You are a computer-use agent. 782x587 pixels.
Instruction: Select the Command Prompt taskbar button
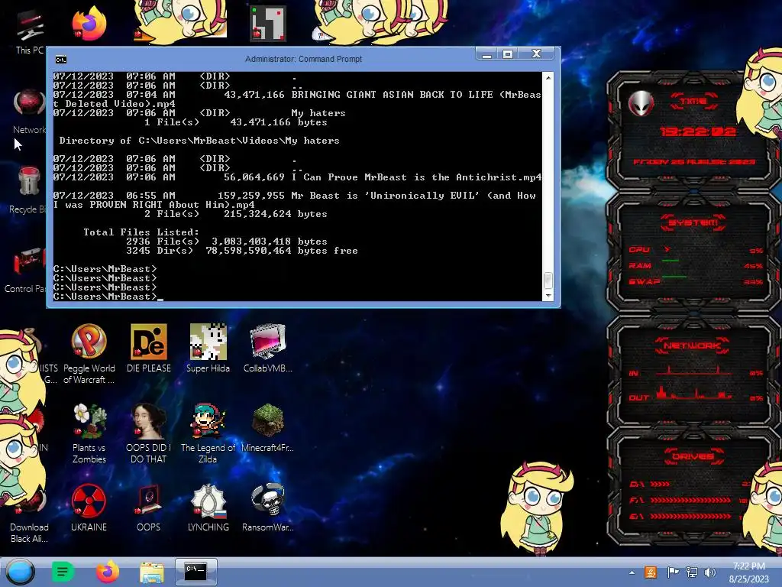click(x=195, y=572)
